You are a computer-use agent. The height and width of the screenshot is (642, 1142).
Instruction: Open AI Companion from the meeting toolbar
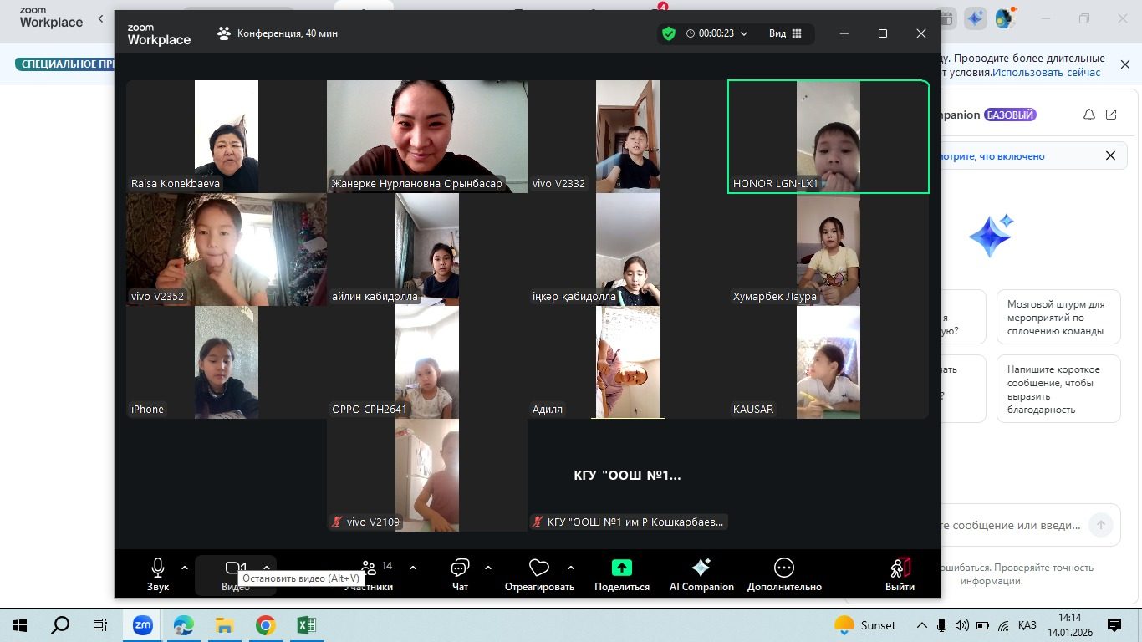click(x=701, y=574)
